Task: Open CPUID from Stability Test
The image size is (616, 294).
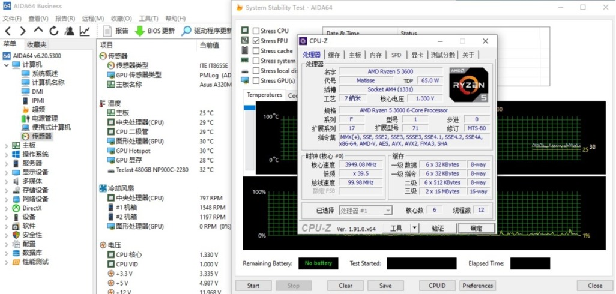Action: pyautogui.click(x=437, y=286)
